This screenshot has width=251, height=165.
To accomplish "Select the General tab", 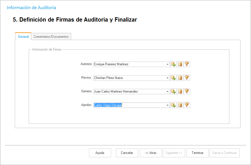I will click(23, 37).
